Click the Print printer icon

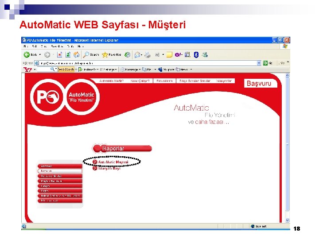point(148,55)
